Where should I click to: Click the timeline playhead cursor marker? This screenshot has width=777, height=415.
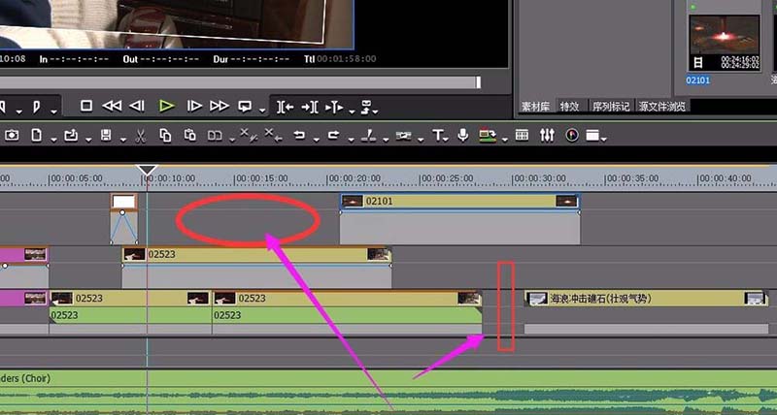coord(147,171)
